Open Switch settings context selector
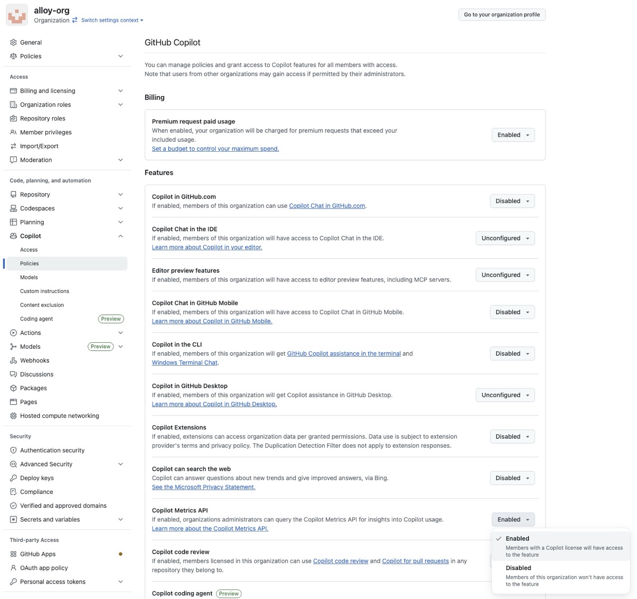 point(112,20)
